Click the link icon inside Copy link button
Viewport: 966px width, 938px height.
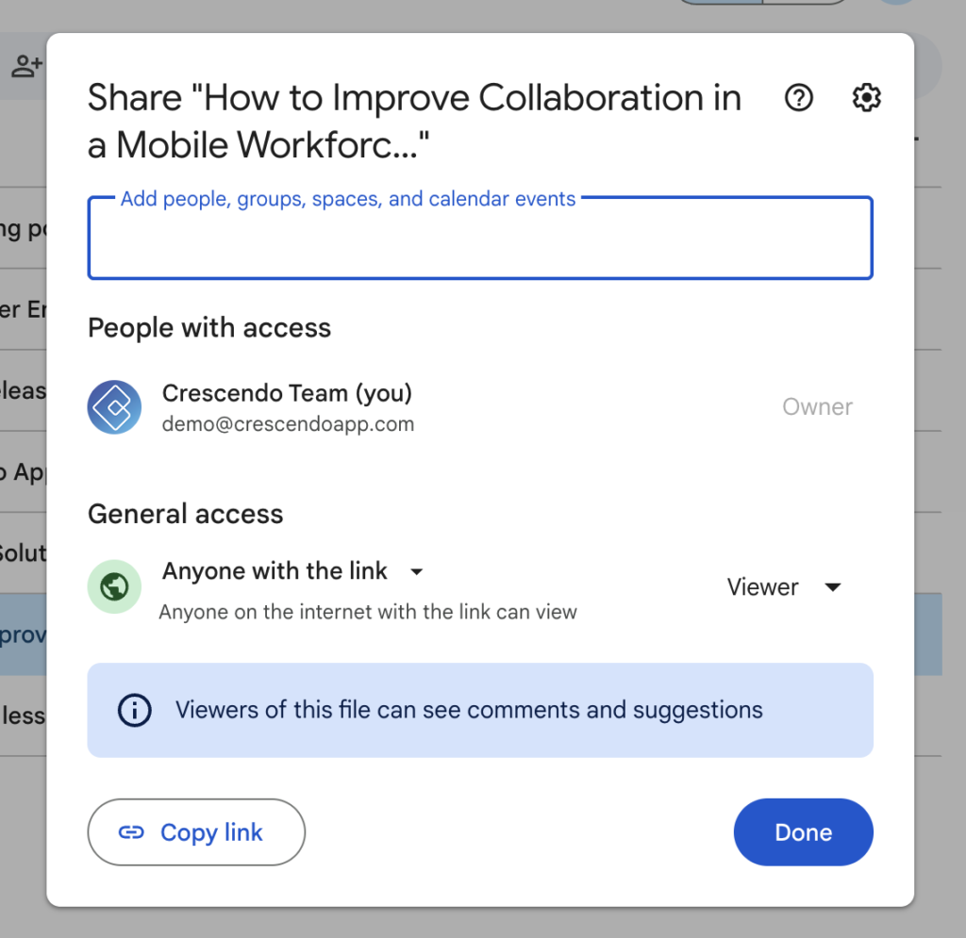coord(133,832)
